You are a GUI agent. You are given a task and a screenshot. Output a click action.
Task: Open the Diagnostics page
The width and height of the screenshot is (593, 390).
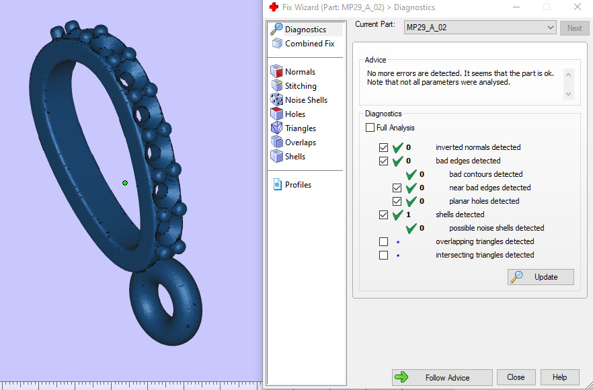[305, 30]
